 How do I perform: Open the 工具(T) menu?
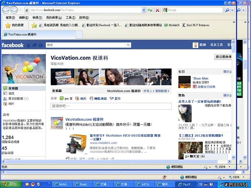[71, 18]
